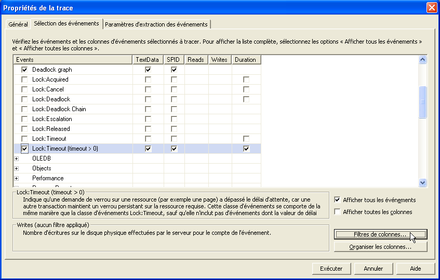Switch to the Général tab
Screen dimensions: 440x280
pyautogui.click(x=18, y=24)
